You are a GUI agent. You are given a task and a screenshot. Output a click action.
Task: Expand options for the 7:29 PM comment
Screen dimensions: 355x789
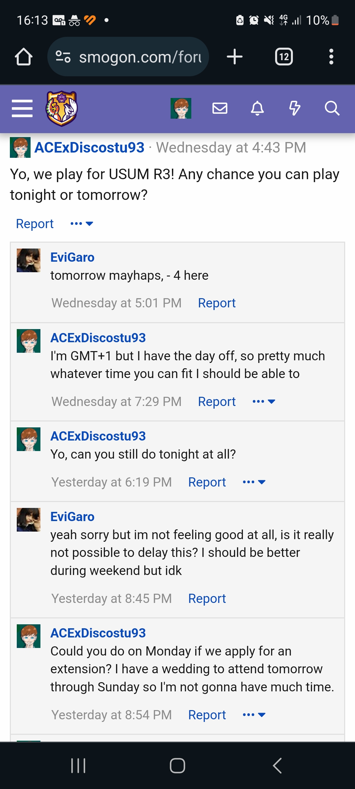point(264,402)
